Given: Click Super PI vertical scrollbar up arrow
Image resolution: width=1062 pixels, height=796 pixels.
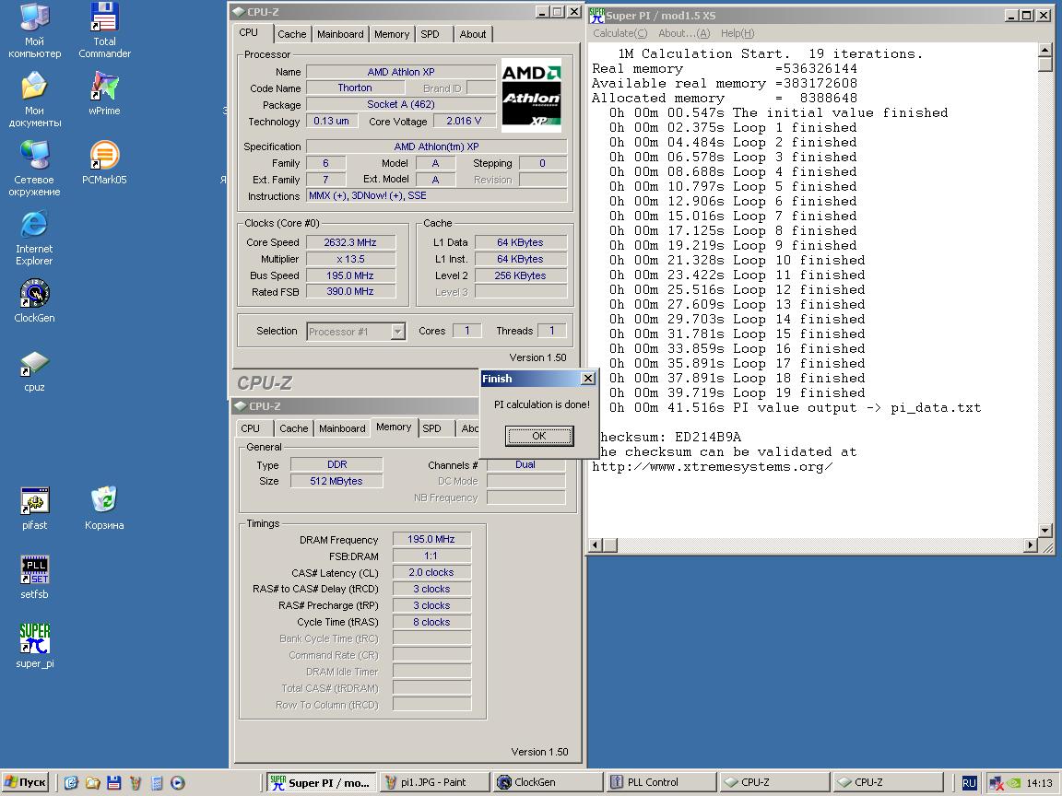Looking at the screenshot, I should coord(1045,50).
